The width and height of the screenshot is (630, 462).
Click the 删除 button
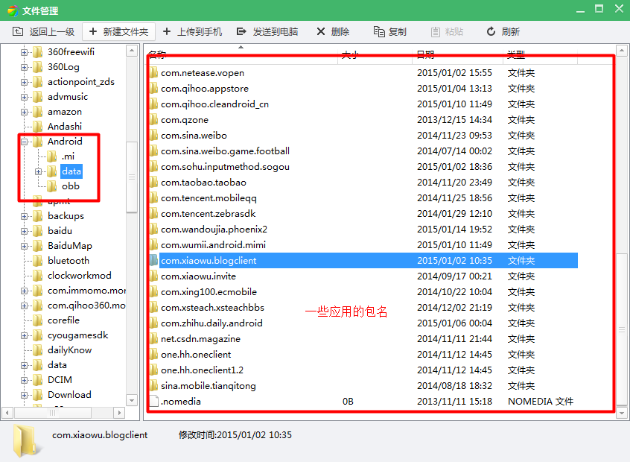(333, 31)
